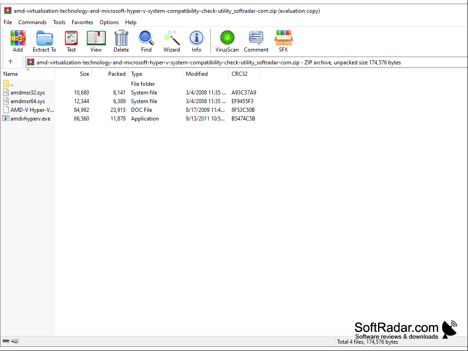Open the File menu
Image resolution: width=468 pixels, height=351 pixels.
[x=8, y=22]
